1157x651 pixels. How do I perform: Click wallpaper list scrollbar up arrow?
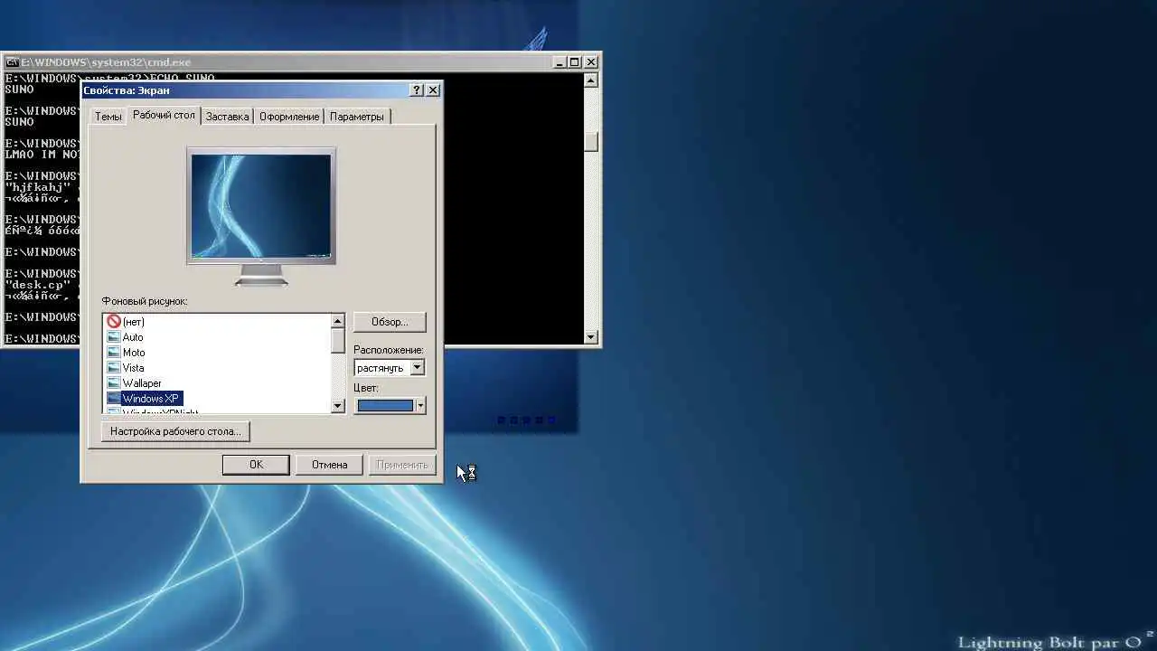[338, 321]
